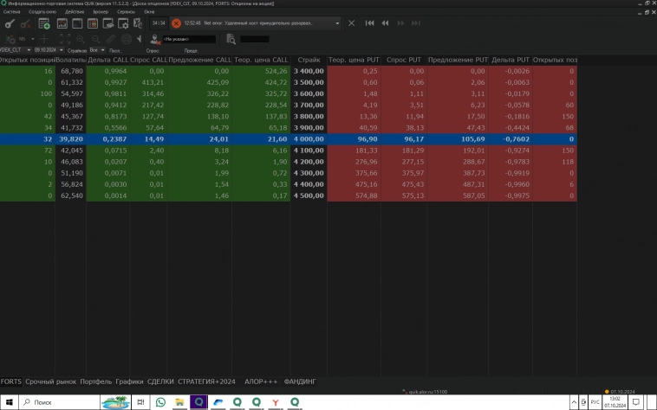
Task: Click the Windows Start button
Action: click(x=9, y=402)
